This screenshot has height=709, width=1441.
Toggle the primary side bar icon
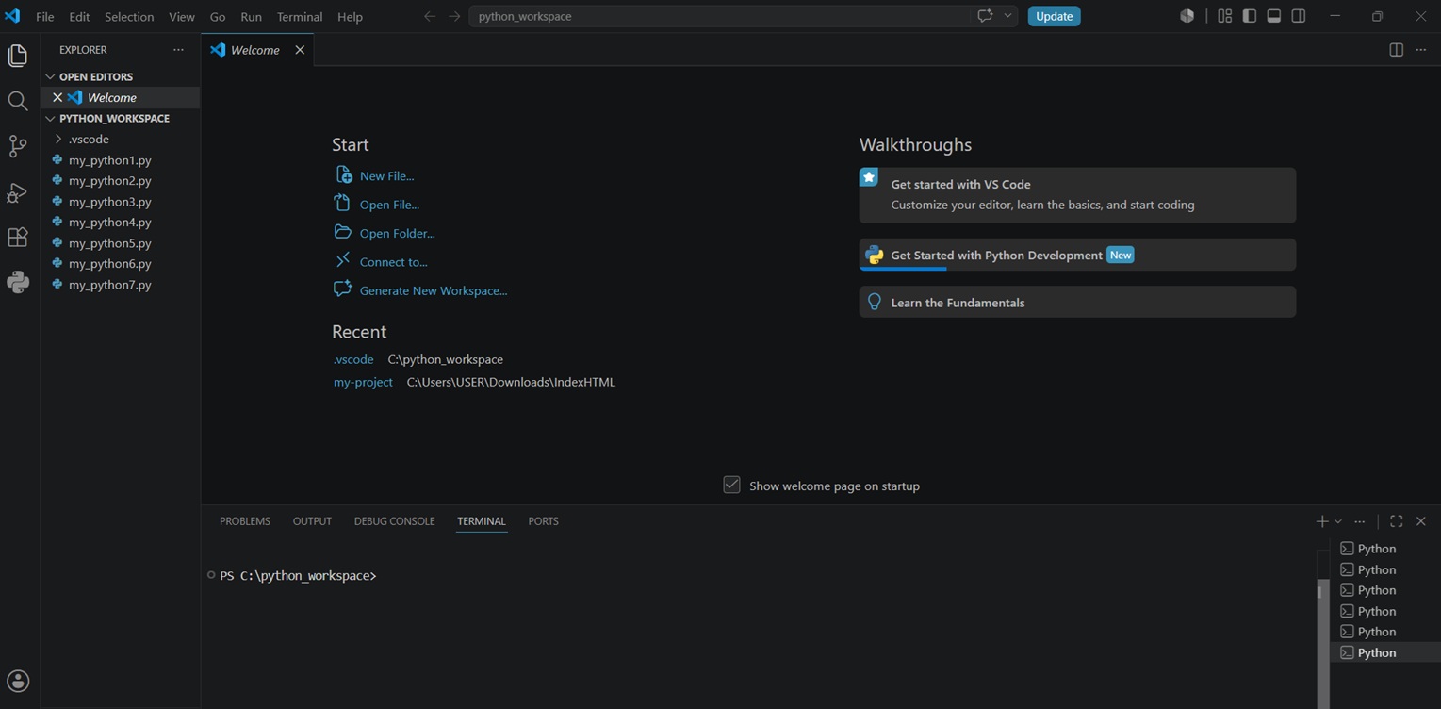coord(1249,16)
